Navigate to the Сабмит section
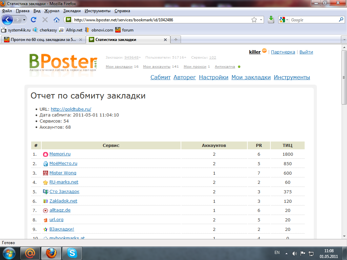The height and width of the screenshot is (260, 347). pos(160,78)
